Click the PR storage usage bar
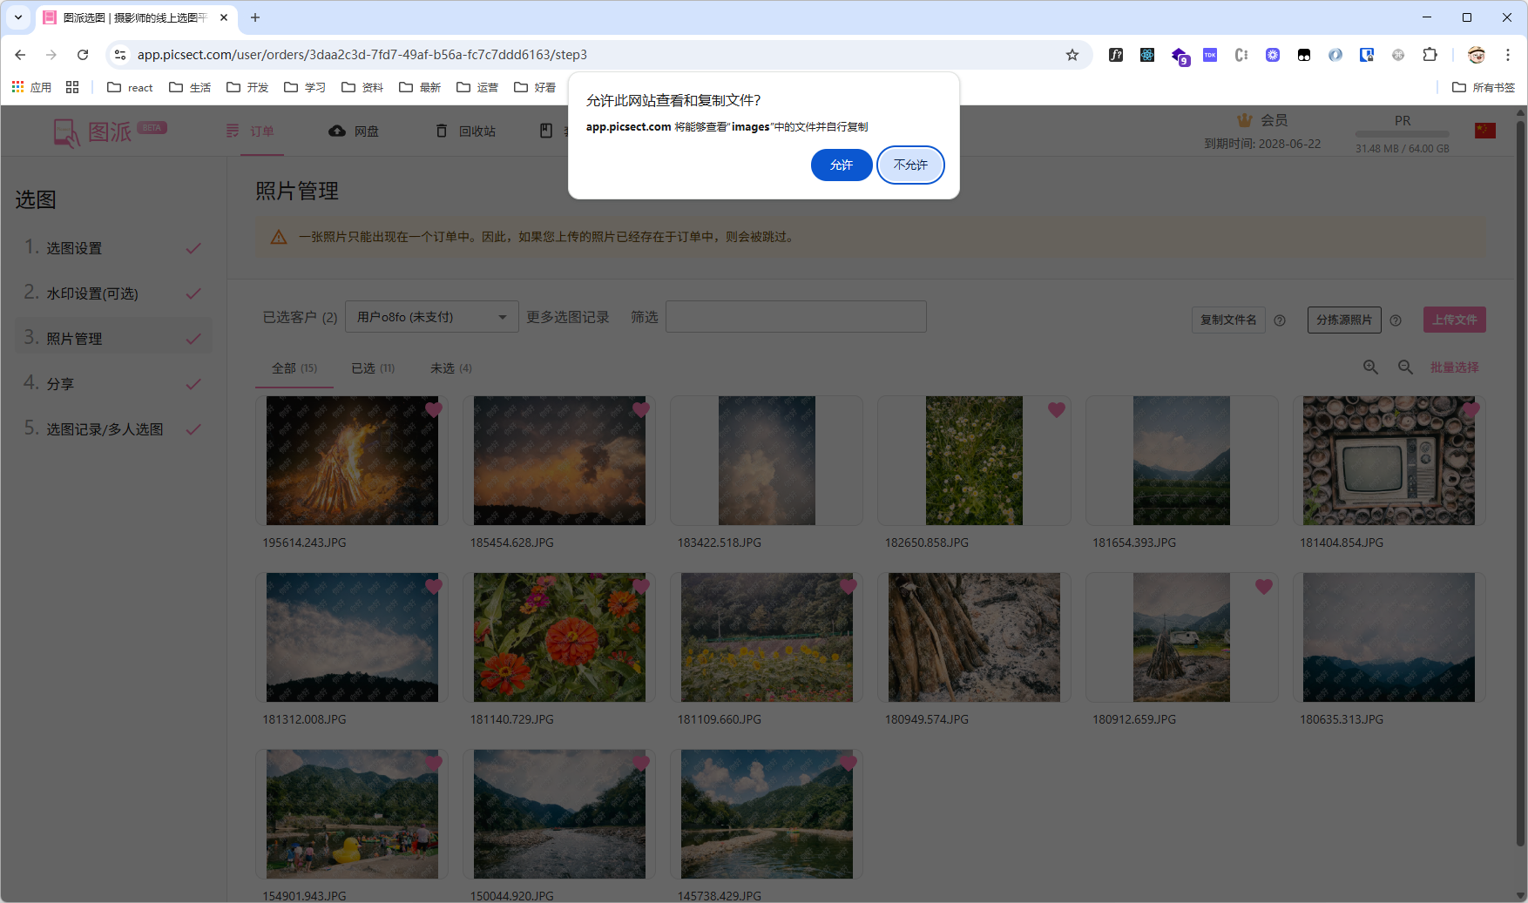This screenshot has height=903, width=1528. tap(1402, 135)
